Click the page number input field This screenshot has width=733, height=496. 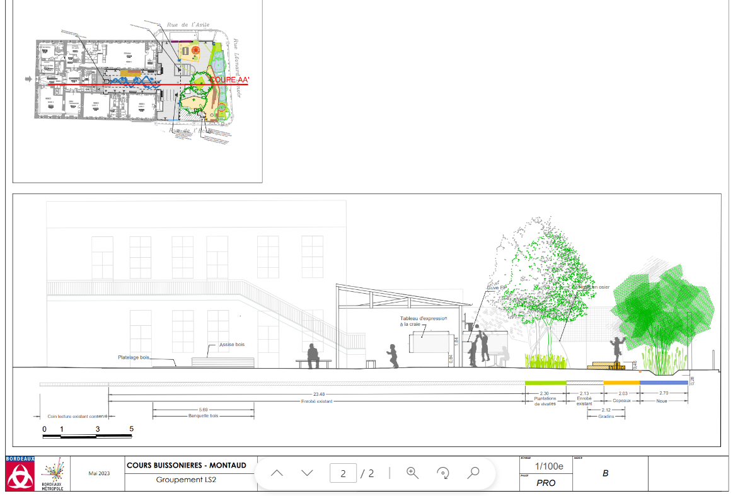pos(343,473)
